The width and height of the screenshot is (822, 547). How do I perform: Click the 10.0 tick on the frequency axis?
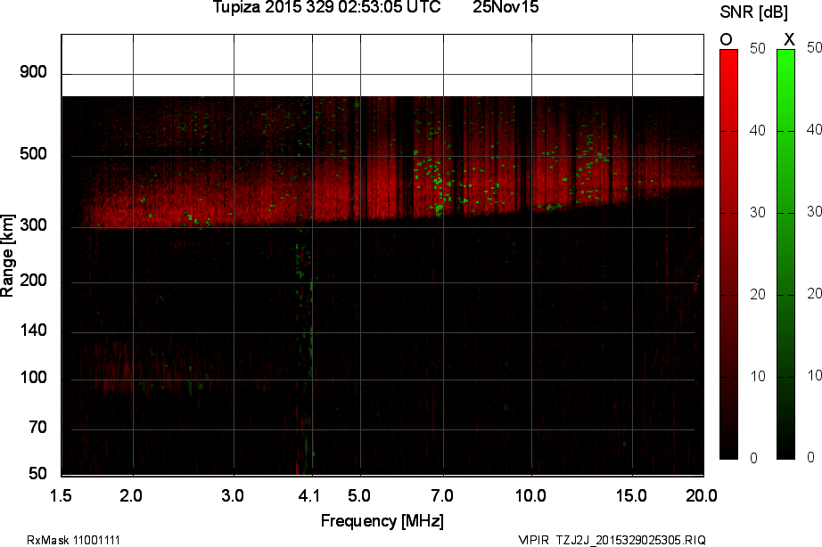pos(531,494)
